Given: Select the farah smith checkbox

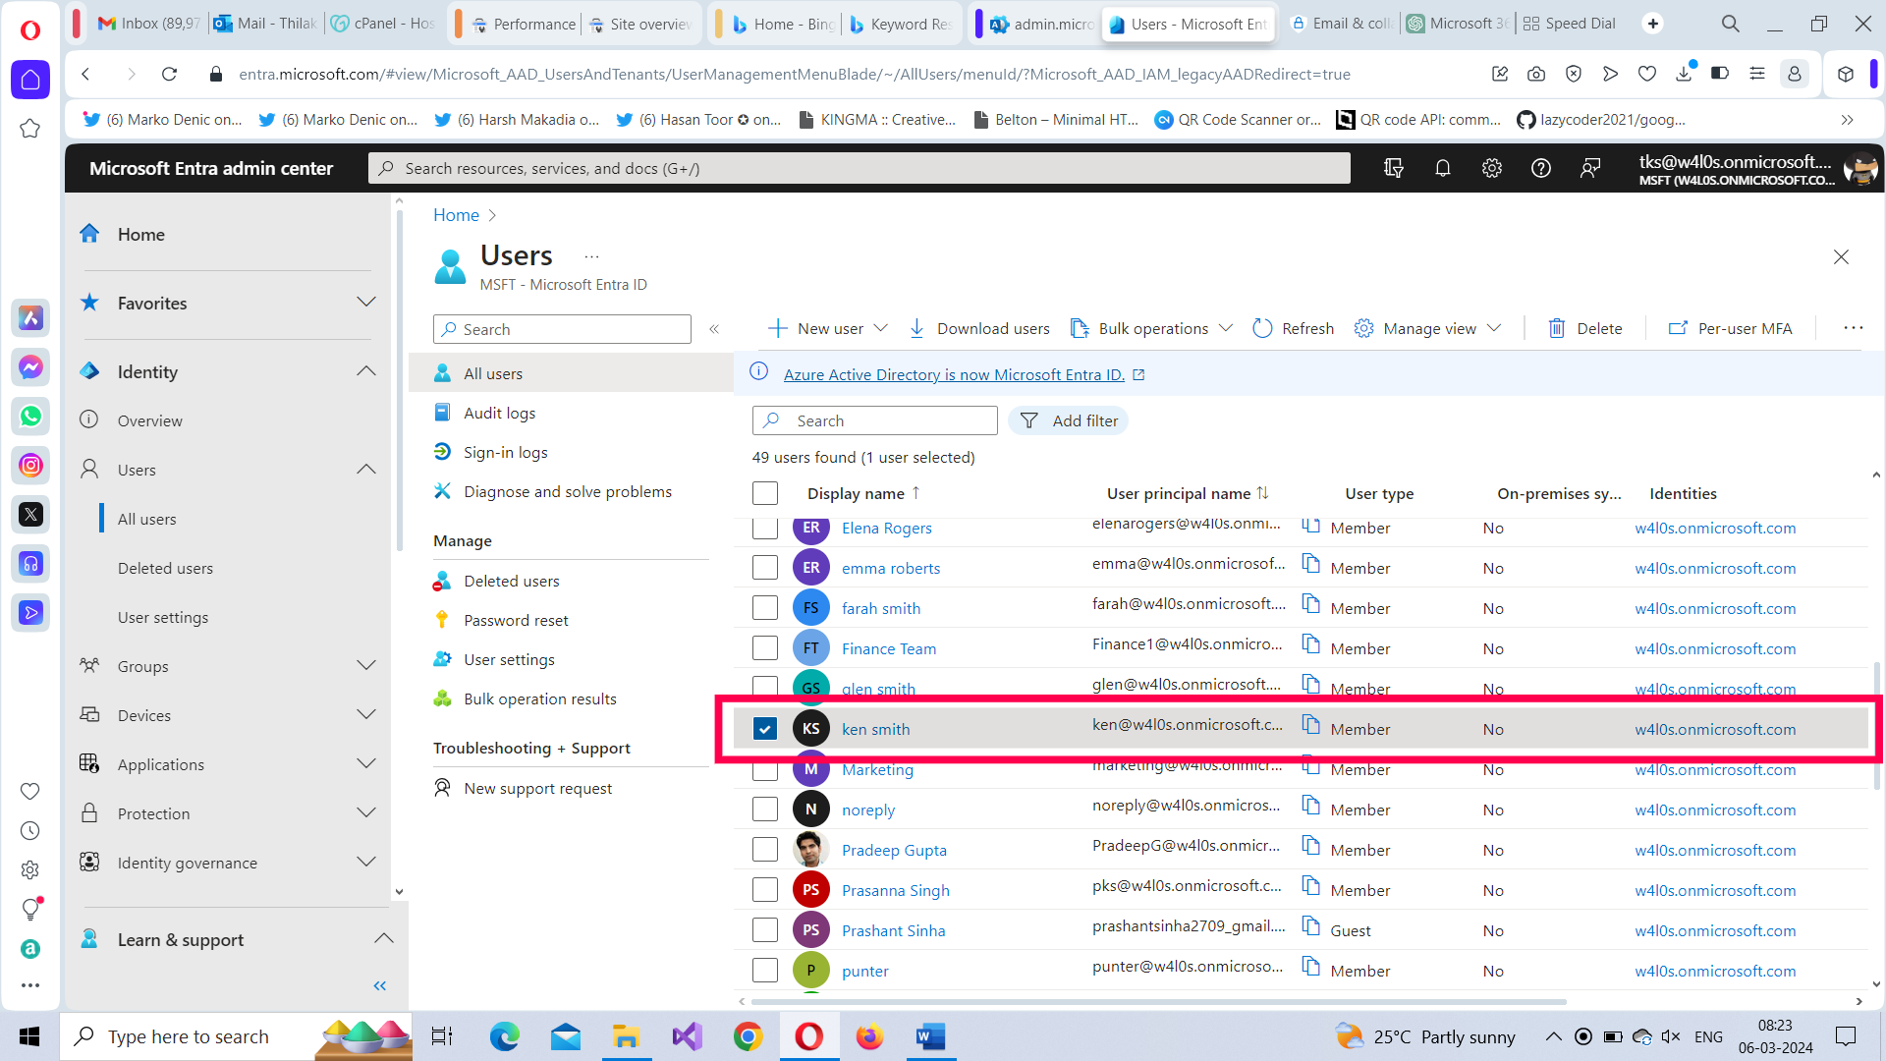Looking at the screenshot, I should [x=765, y=608].
